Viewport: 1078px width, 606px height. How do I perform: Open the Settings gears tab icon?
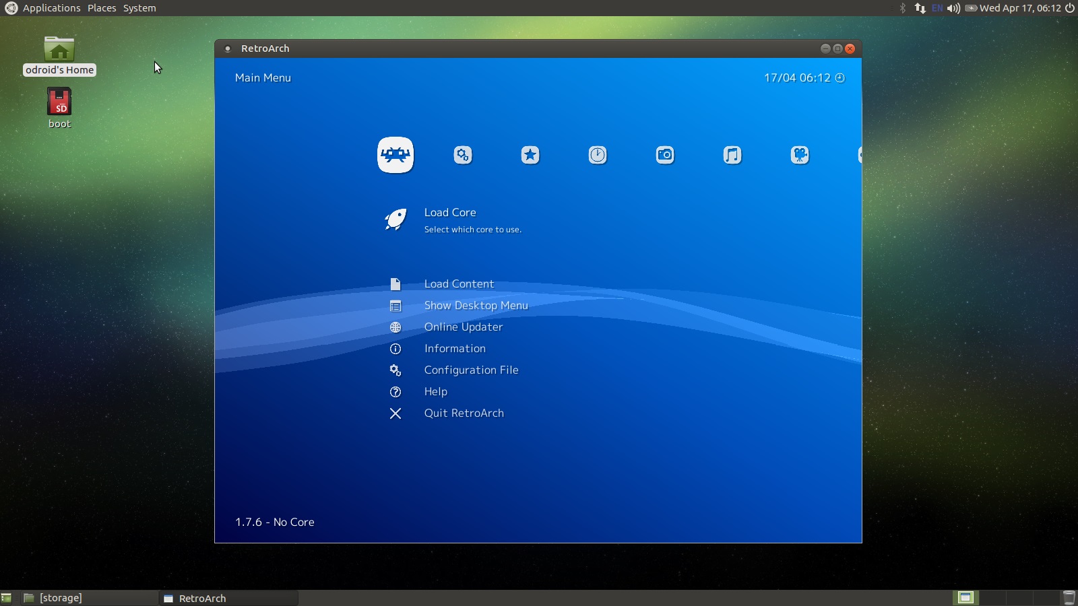463,155
